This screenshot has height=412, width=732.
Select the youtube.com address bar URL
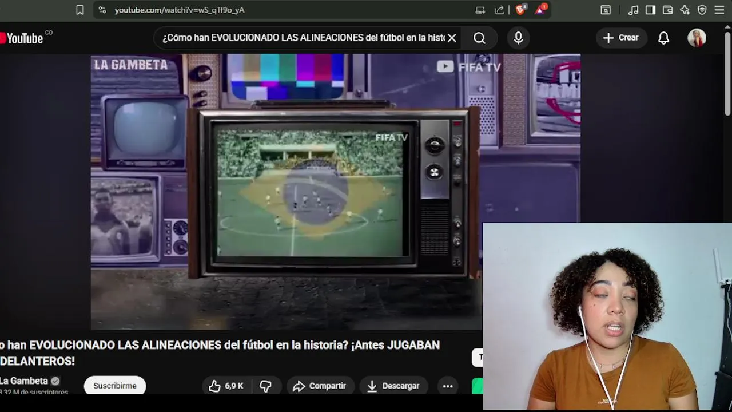(180, 10)
